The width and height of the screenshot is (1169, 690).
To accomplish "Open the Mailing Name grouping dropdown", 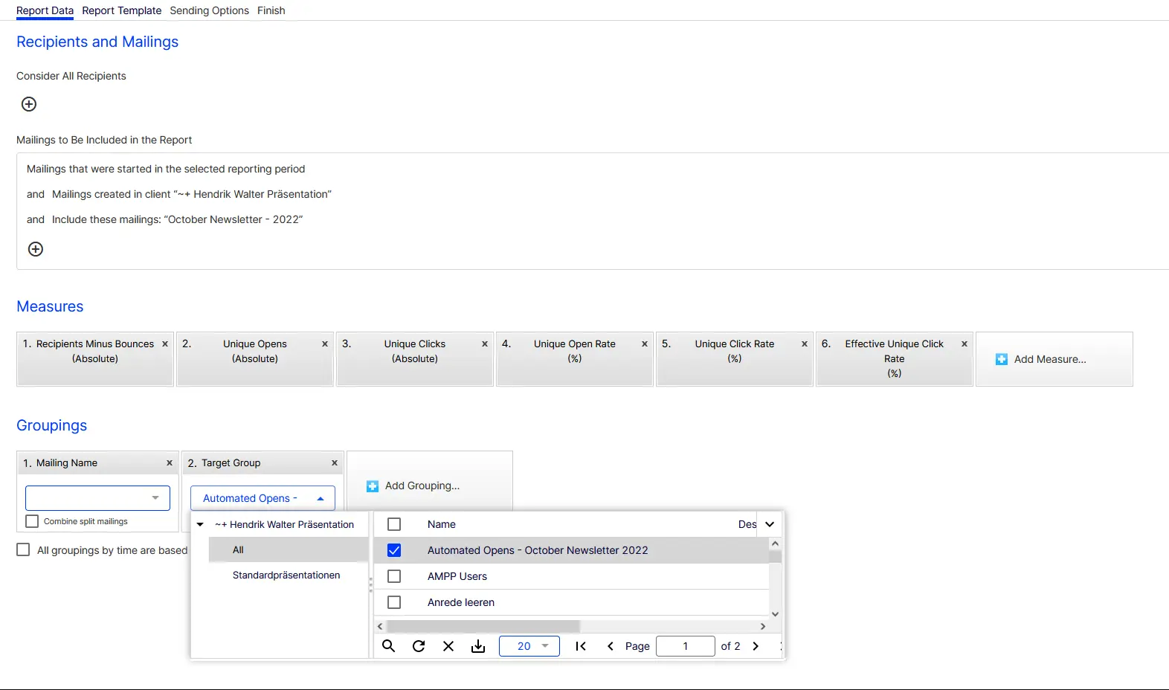I will click(97, 498).
